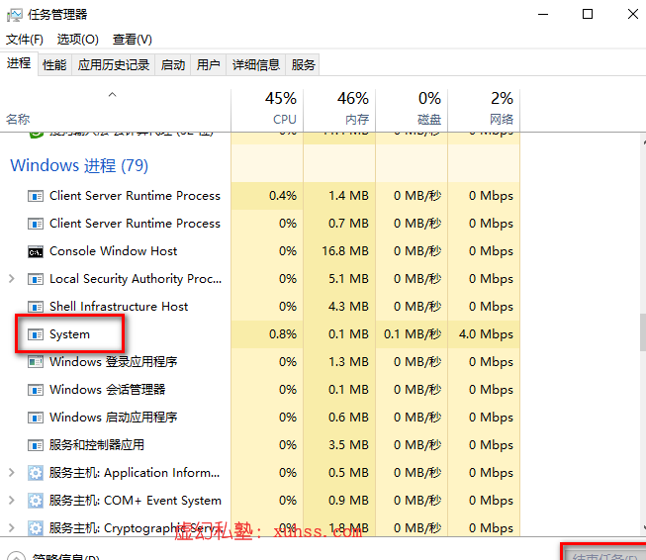The width and height of the screenshot is (646, 560).
Task: Click the 3.5 MB memory value
Action: click(348, 445)
